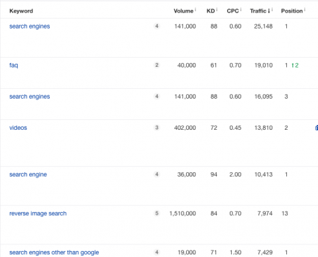The image size is (318, 257).
Task: Sort by the Keyword column header
Action: (x=21, y=11)
